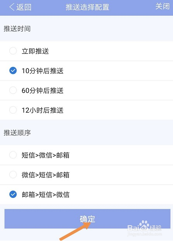This screenshot has height=241, width=173.
Task: Select the 立即推送 radio circle
Action: click(x=13, y=51)
